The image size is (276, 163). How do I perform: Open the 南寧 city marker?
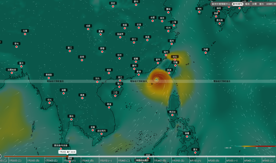click(109, 73)
